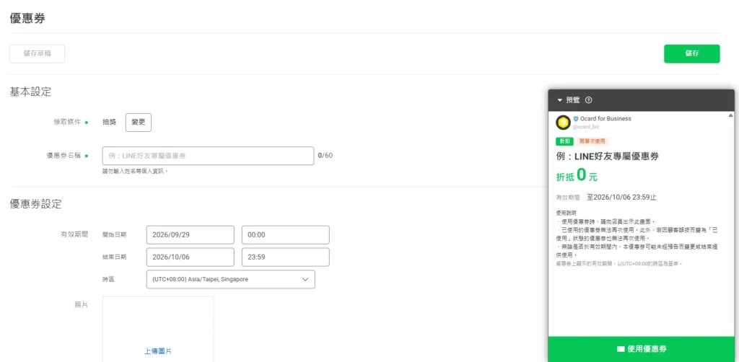Click the 上傳圖片 upload link

pos(158,351)
